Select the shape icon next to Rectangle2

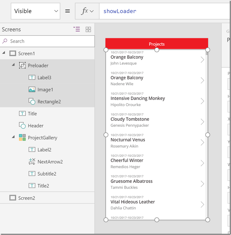pyautogui.click(x=32, y=101)
